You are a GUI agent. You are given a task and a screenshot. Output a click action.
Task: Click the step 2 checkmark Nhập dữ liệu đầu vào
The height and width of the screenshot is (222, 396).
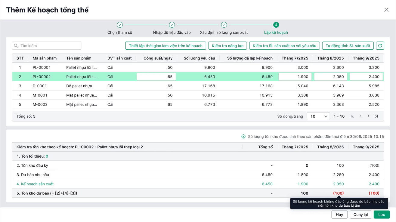172,25
